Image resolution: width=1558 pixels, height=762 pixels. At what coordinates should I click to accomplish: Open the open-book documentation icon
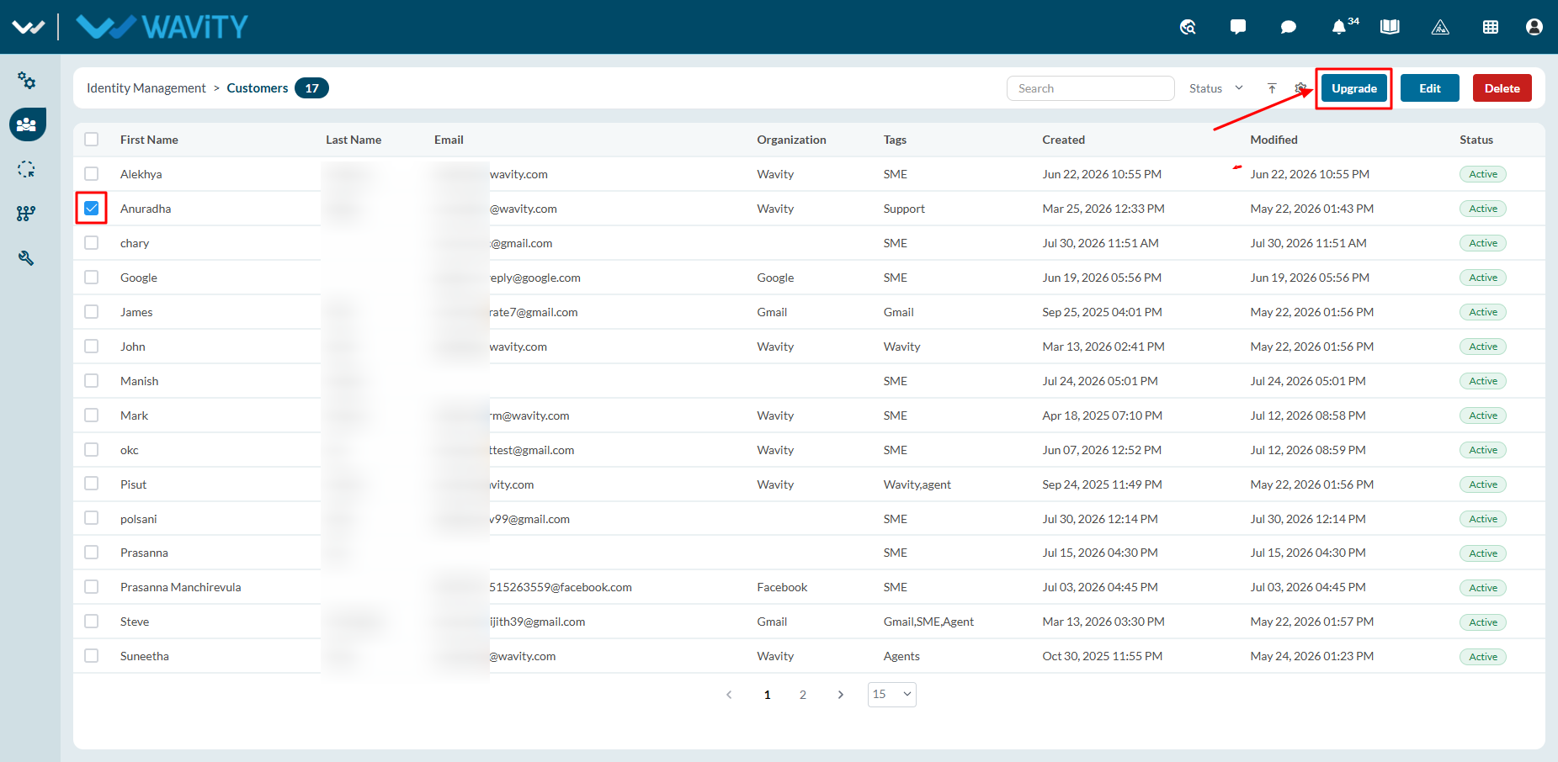coord(1390,27)
